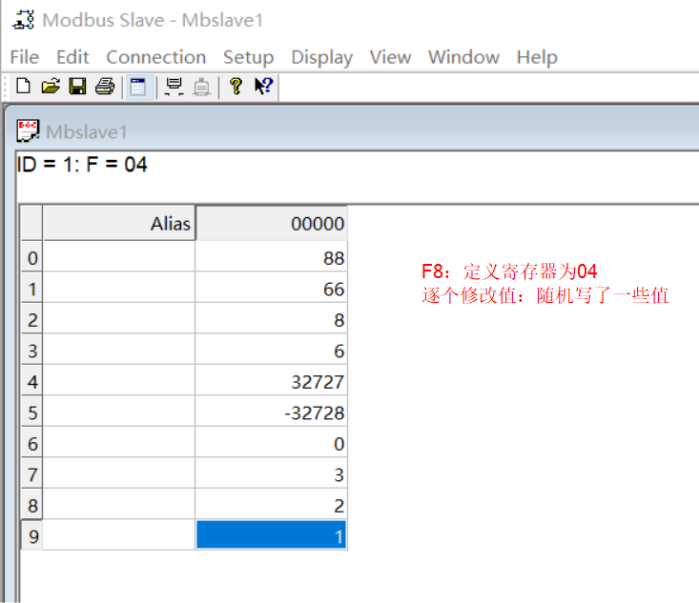Viewport: 699px width, 603px height.
Task: Select register 8 cell with value 2
Action: click(272, 505)
